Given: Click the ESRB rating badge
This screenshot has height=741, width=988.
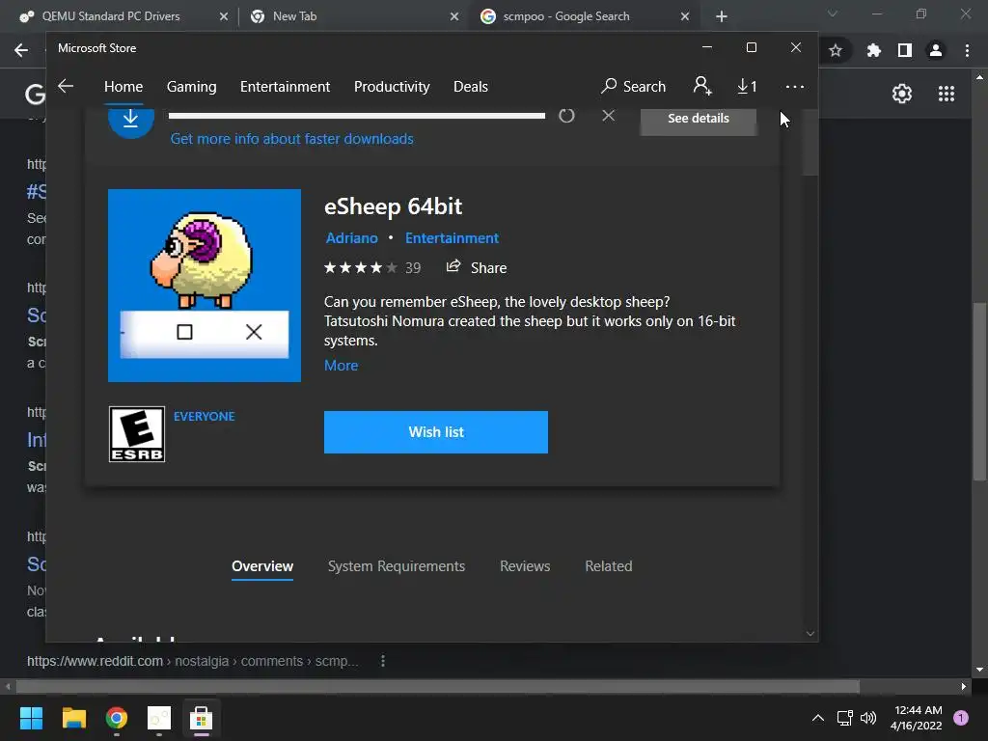Looking at the screenshot, I should point(137,434).
